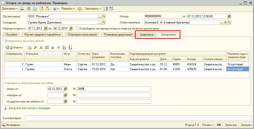The image size is (254, 129).
Task: Click the Добавить button
Action: point(14,47)
